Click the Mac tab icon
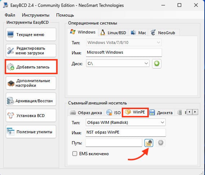The width and height of the screenshot is (205, 175). (133, 32)
